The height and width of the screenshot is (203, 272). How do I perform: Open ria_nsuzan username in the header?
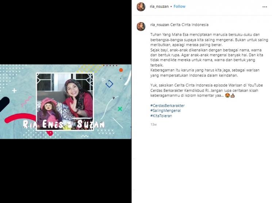click(x=159, y=7)
